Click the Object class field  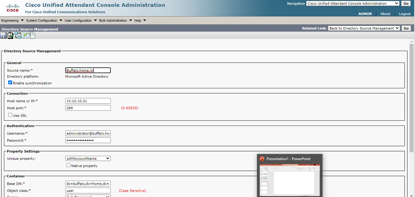(88, 190)
